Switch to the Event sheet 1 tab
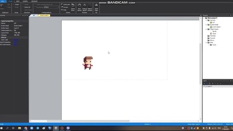 click(x=44, y=15)
